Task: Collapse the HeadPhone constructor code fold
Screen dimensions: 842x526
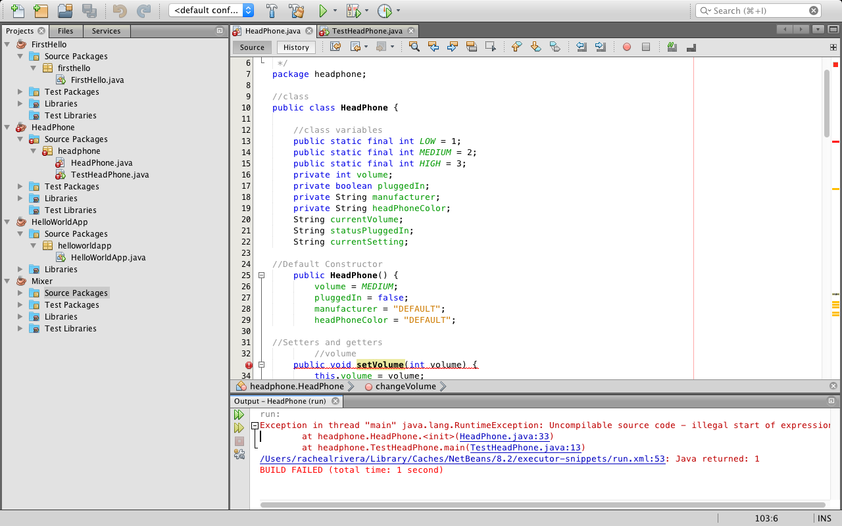Action: pyautogui.click(x=261, y=275)
